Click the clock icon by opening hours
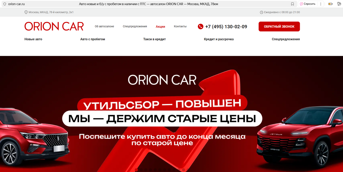The height and width of the screenshot is (172, 343). (262, 12)
